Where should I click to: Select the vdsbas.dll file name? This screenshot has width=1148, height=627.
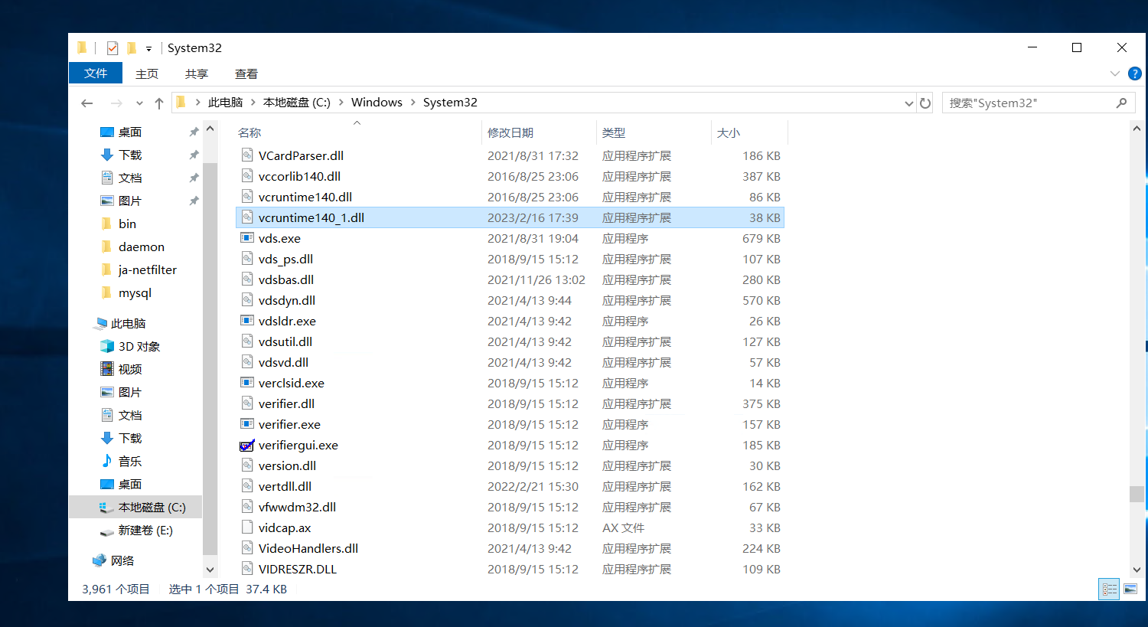pyautogui.click(x=286, y=280)
